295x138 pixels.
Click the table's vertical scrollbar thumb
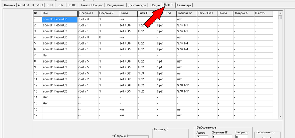280,17
